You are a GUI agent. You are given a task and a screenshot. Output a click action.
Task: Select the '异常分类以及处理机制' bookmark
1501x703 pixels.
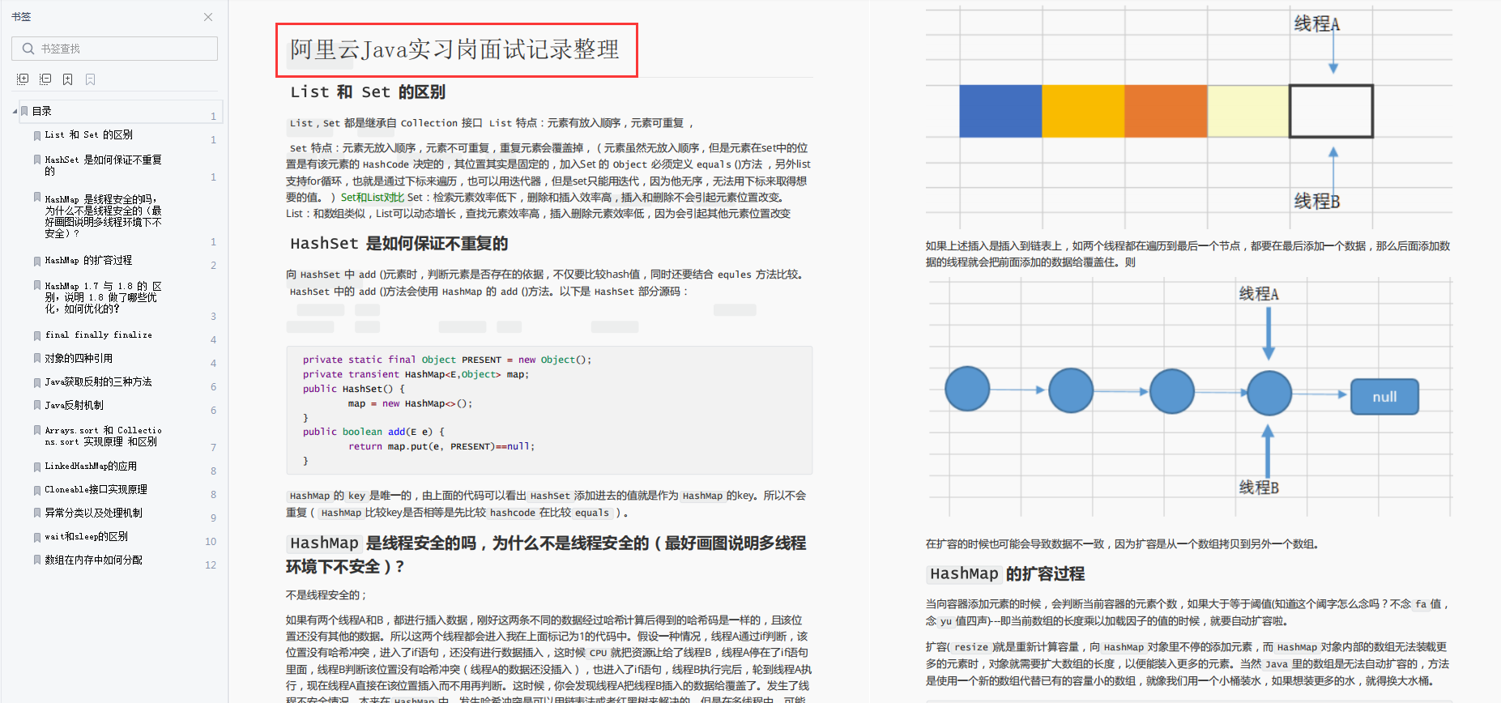[x=93, y=513]
